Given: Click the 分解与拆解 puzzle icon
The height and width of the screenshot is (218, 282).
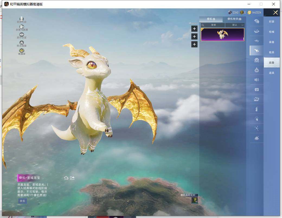Looking at the screenshot, I should (x=22, y=27).
